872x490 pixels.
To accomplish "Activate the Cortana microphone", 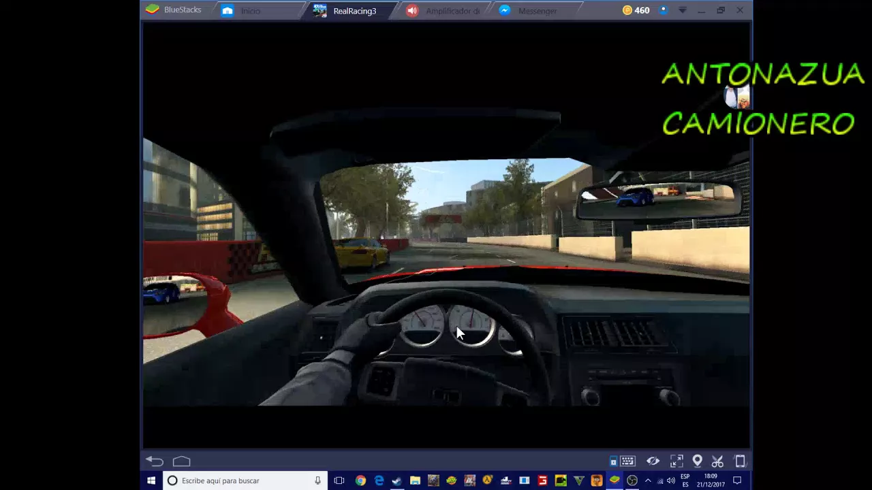I will click(317, 480).
